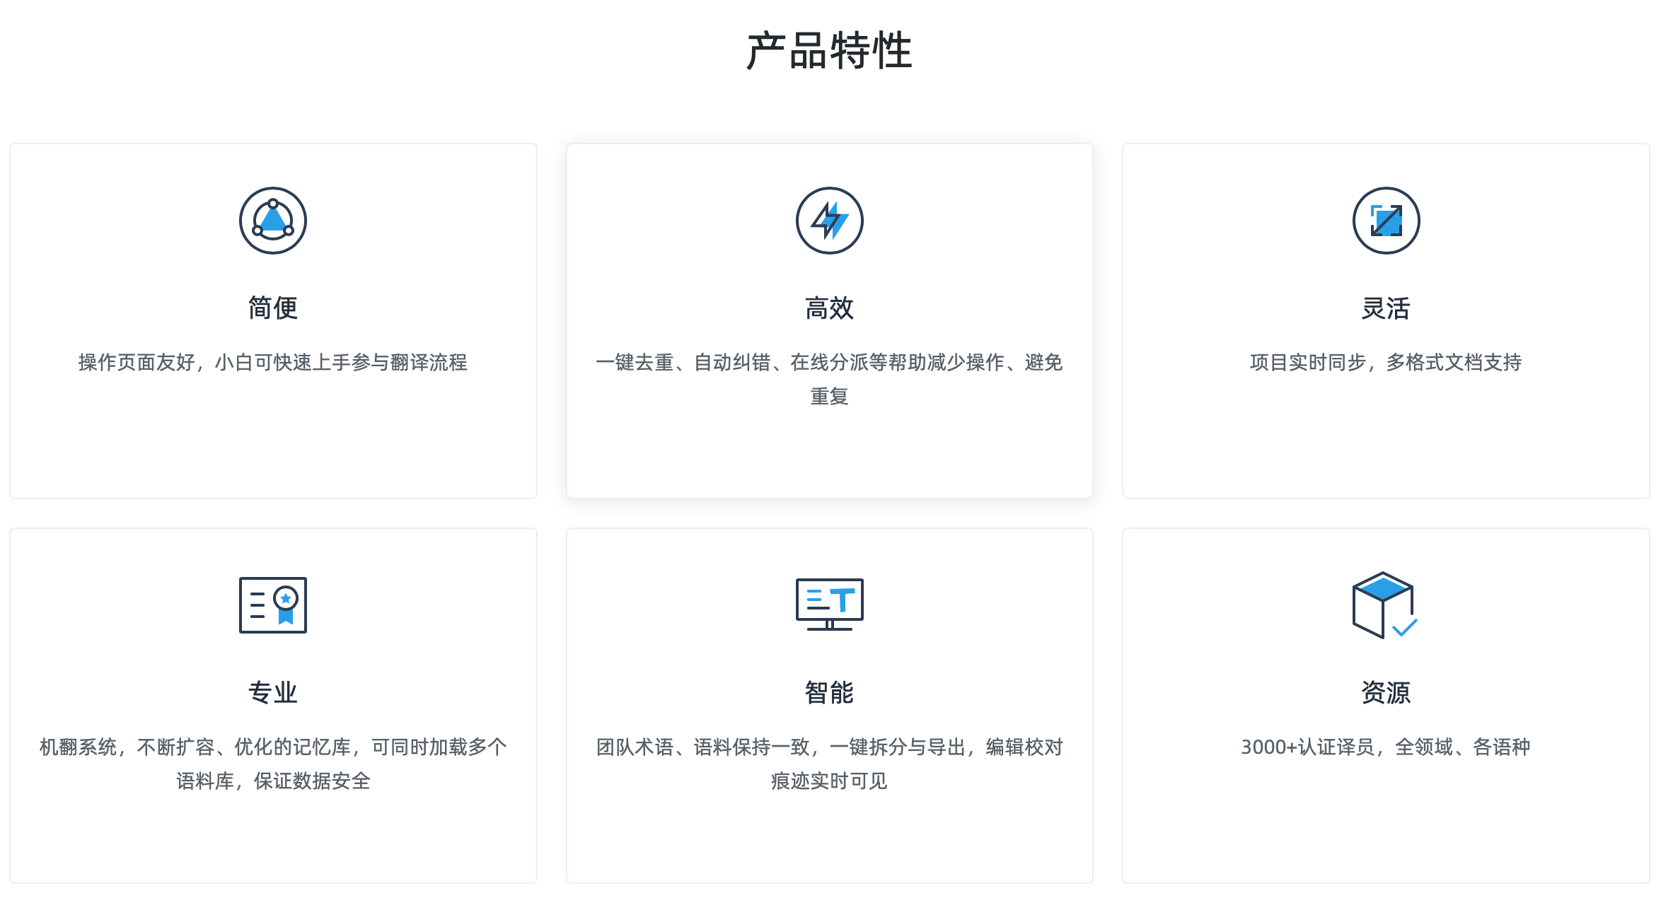This screenshot has width=1661, height=898.
Task: Click the description starting 团队术语、语料保持一致
Action: [830, 764]
